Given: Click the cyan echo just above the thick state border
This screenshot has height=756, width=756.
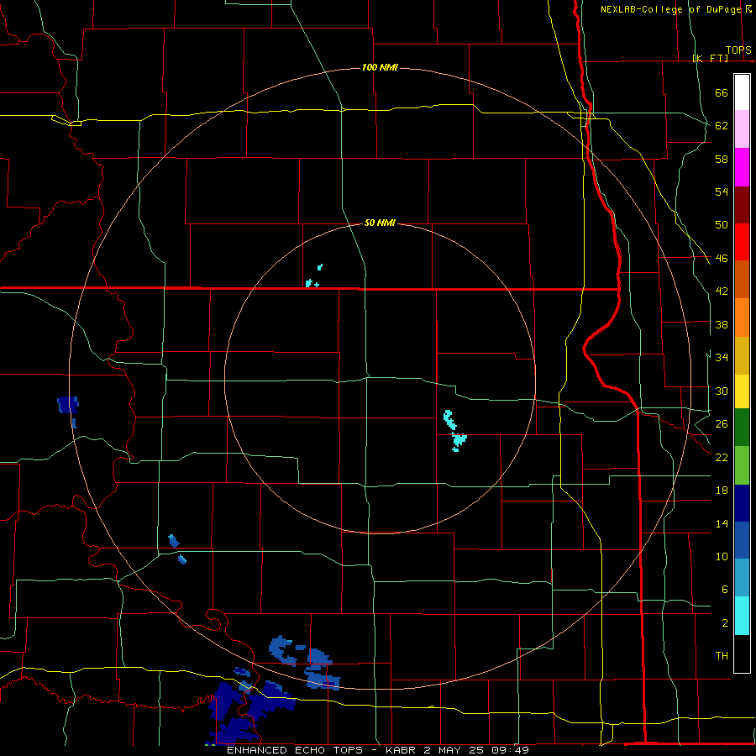Looking at the screenshot, I should point(312,283).
